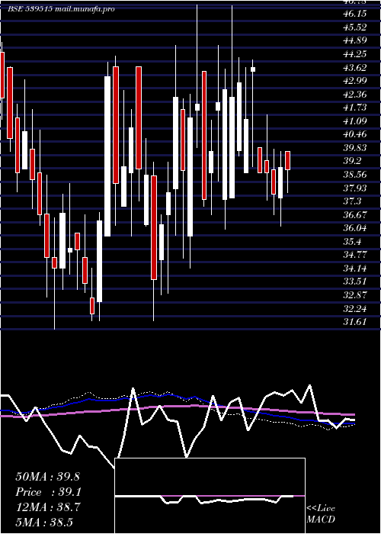This screenshot has height=534, width=381.
Task: Click the 34.77 price axis label
Action: (355, 256)
